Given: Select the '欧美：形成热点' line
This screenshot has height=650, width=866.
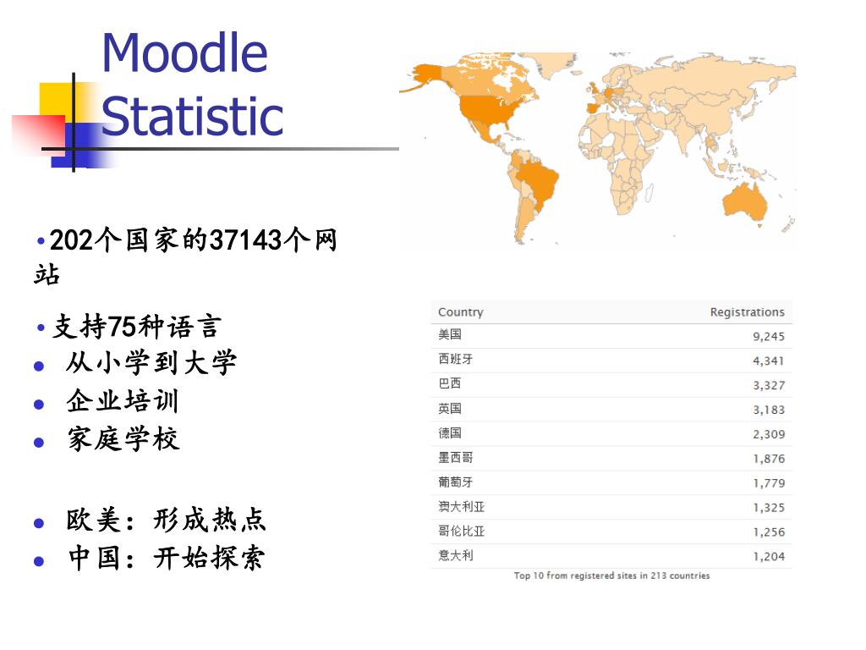Looking at the screenshot, I should tap(166, 521).
